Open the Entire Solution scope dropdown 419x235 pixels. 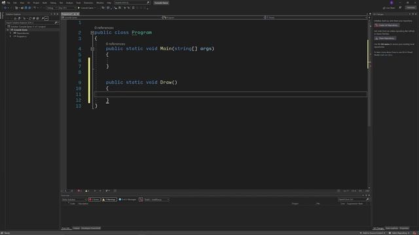tap(74, 200)
